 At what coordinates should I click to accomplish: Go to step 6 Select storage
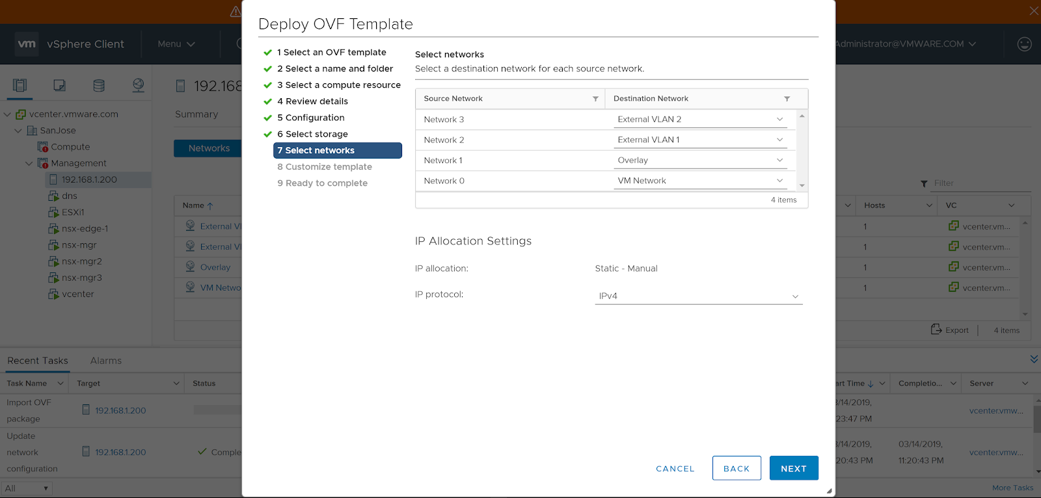click(x=316, y=134)
